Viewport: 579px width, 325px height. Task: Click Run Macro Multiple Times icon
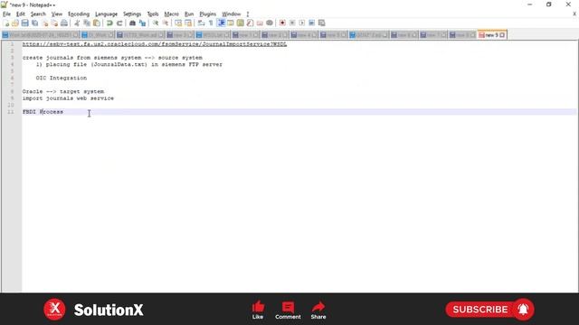point(311,23)
